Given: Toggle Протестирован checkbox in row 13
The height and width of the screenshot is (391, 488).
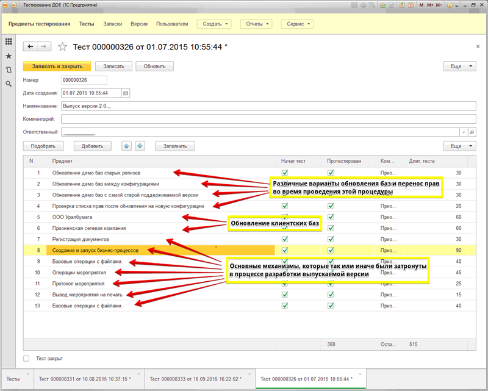Looking at the screenshot, I should (x=331, y=305).
